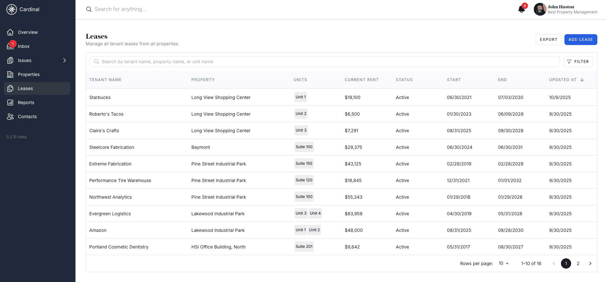Click John Huston's profile avatar
The image size is (606, 282).
coord(540,9)
